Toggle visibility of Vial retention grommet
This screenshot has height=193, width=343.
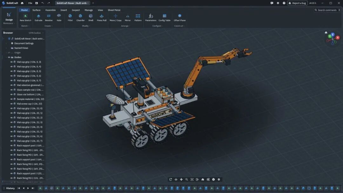pyautogui.click(x=11, y=85)
